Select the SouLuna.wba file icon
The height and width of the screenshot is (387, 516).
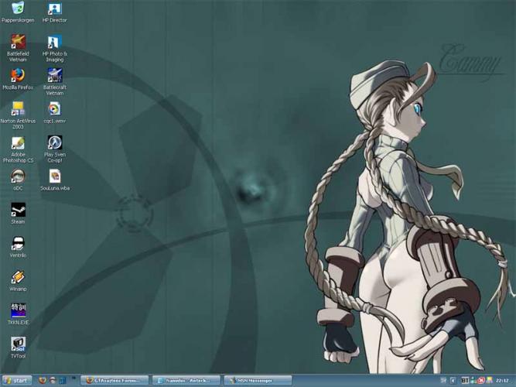tap(54, 176)
